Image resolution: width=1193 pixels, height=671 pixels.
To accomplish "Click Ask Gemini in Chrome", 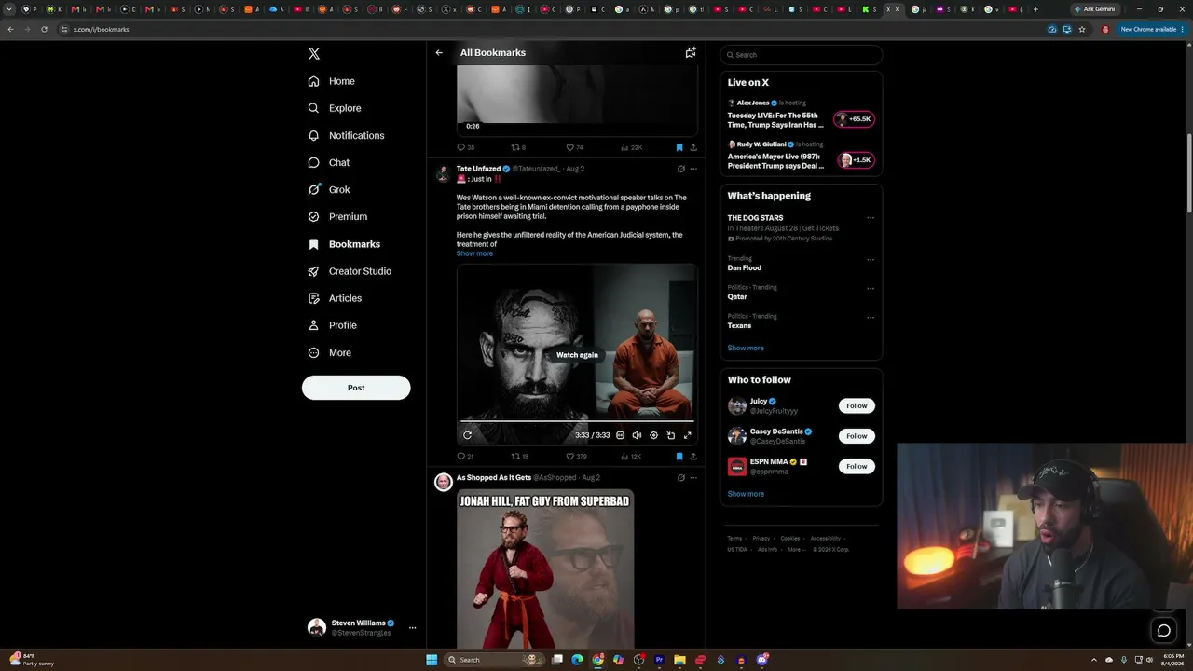I will tap(1095, 9).
